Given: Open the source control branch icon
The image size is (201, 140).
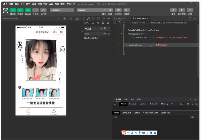Looking at the screenshot, I should 93,19.
